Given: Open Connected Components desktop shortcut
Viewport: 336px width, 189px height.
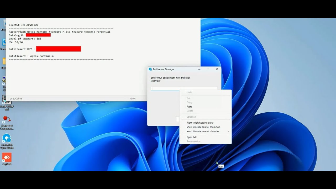Looking at the screenshot, I should pyautogui.click(x=7, y=123).
